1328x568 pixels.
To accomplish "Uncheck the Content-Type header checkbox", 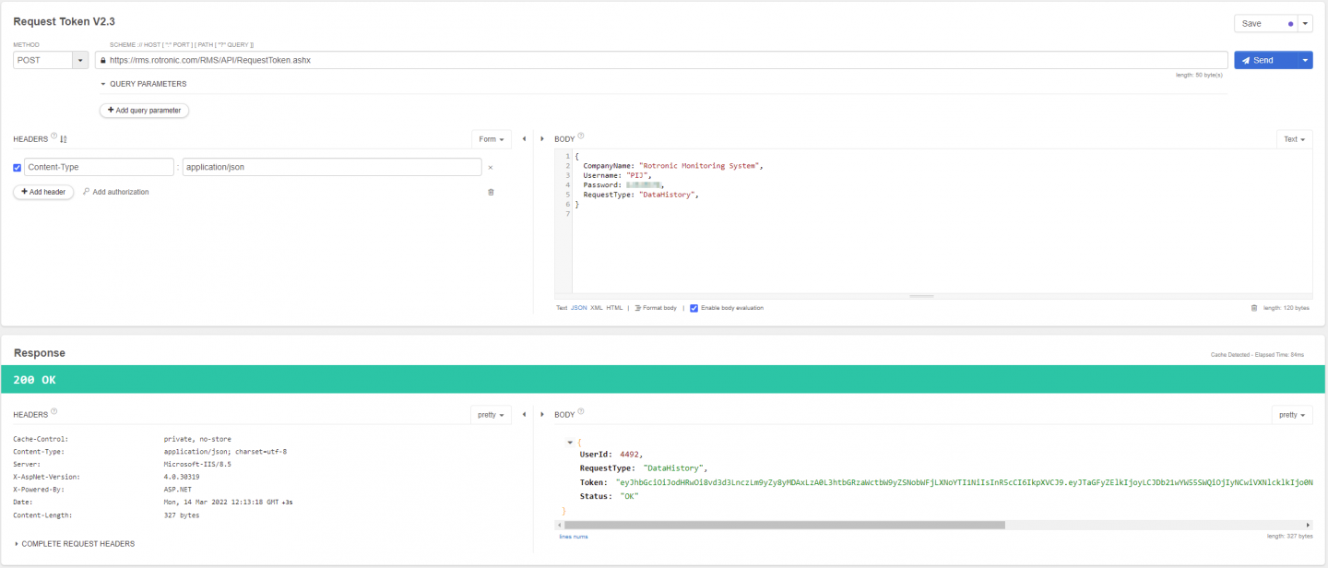I will pyautogui.click(x=18, y=167).
